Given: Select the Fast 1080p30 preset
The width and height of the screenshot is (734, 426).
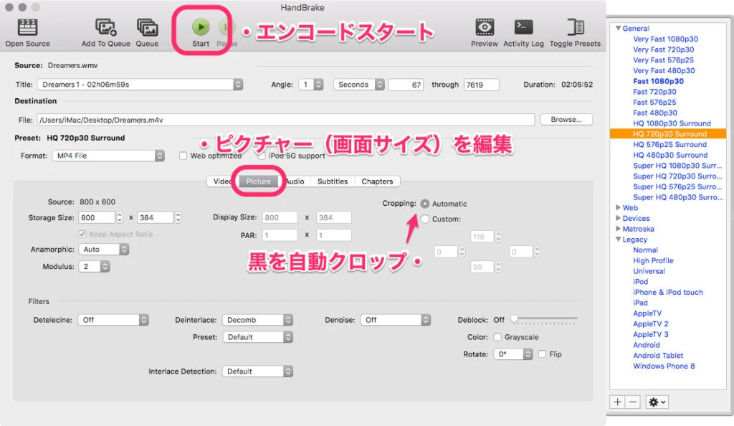Looking at the screenshot, I should (x=658, y=81).
